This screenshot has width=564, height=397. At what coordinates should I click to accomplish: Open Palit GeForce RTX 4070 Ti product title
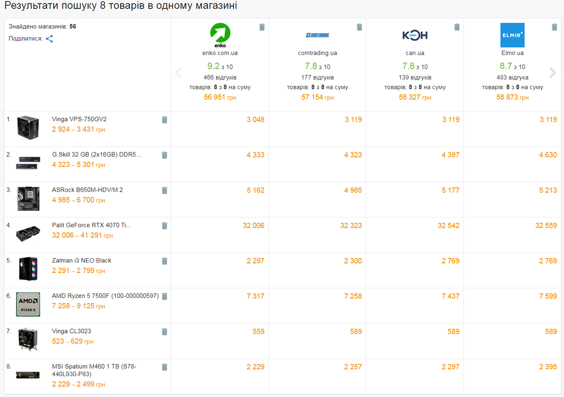point(91,225)
